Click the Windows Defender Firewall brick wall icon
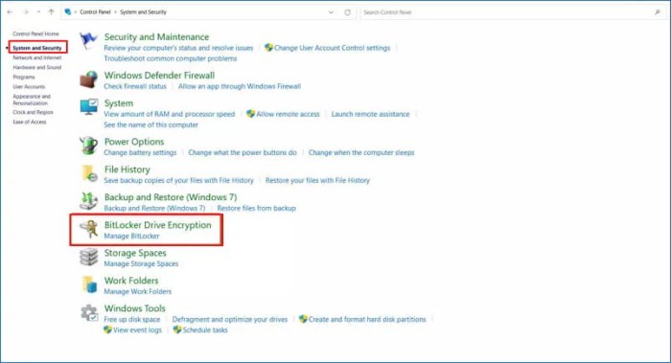671x363 pixels. [88, 79]
